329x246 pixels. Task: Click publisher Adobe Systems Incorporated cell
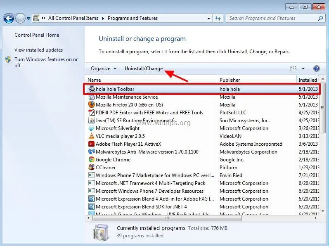point(251,144)
